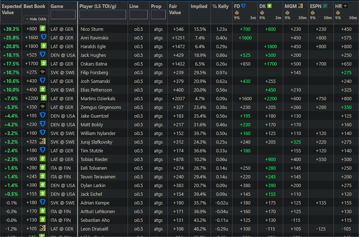Click the atgs prop in Matt Boldy row

tap(158, 125)
